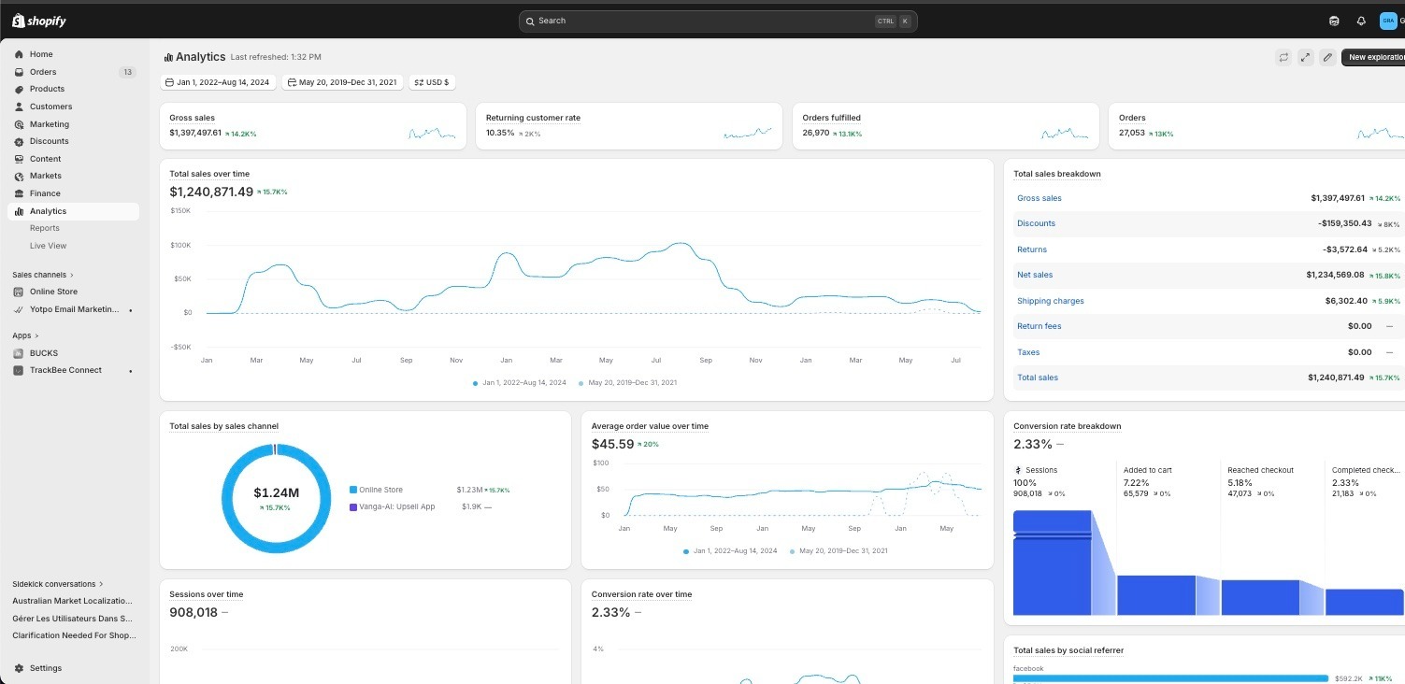This screenshot has width=1405, height=684.
Task: Click the Shopify logo
Action: pyautogui.click(x=39, y=21)
